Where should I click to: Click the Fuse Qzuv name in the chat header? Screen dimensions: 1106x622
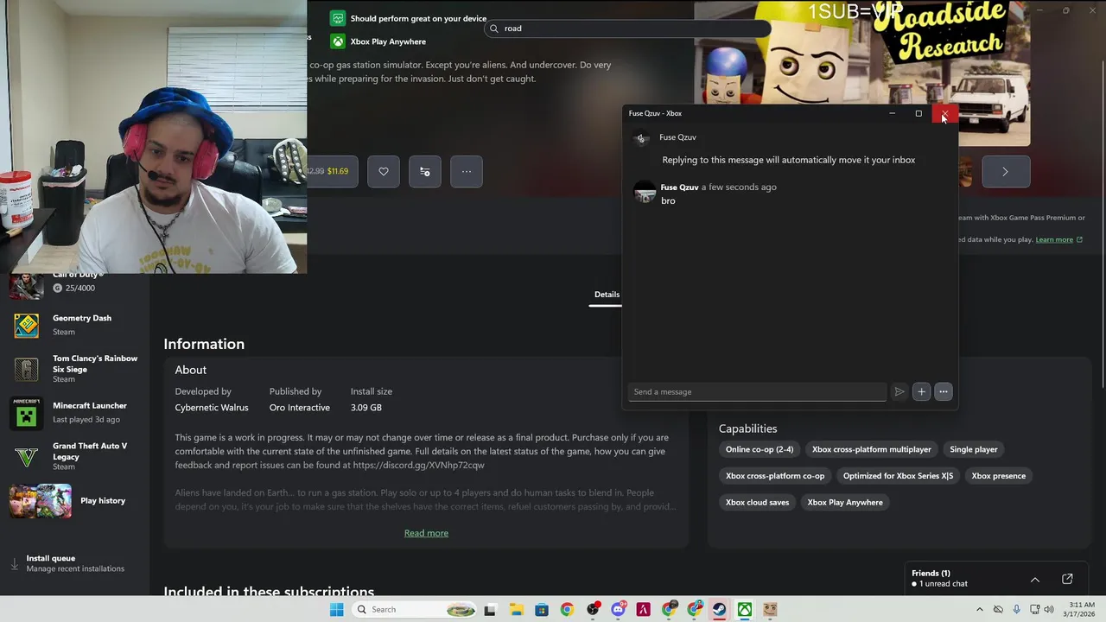[677, 137]
